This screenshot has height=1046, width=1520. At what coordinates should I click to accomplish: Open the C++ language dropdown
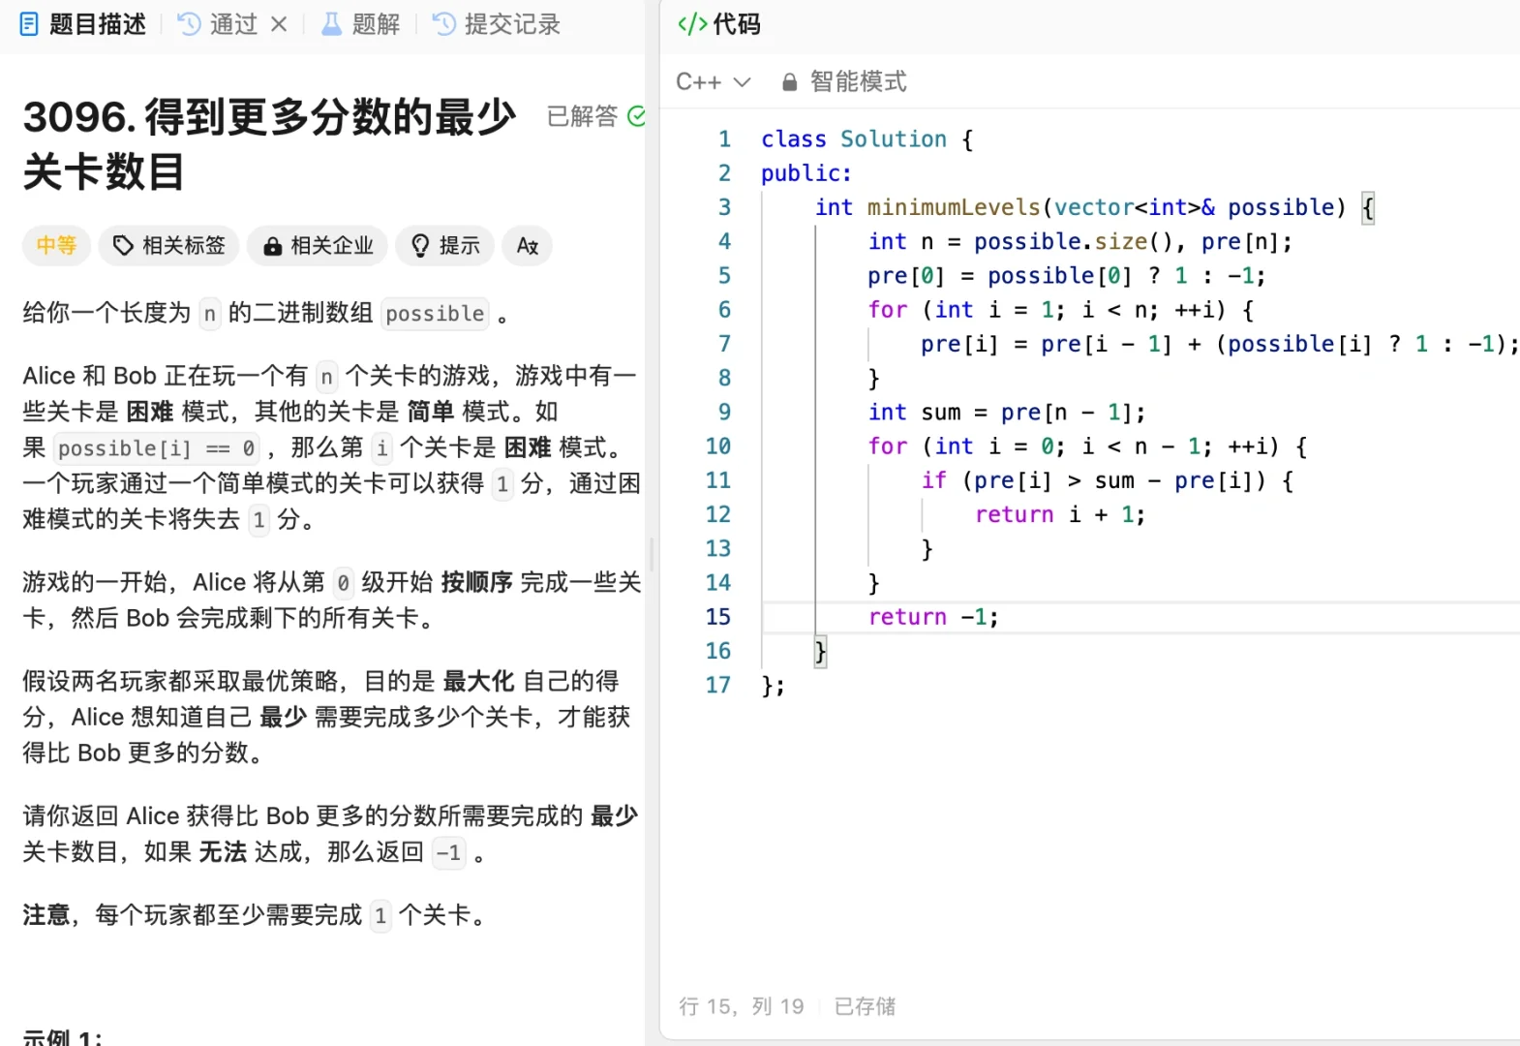(713, 81)
